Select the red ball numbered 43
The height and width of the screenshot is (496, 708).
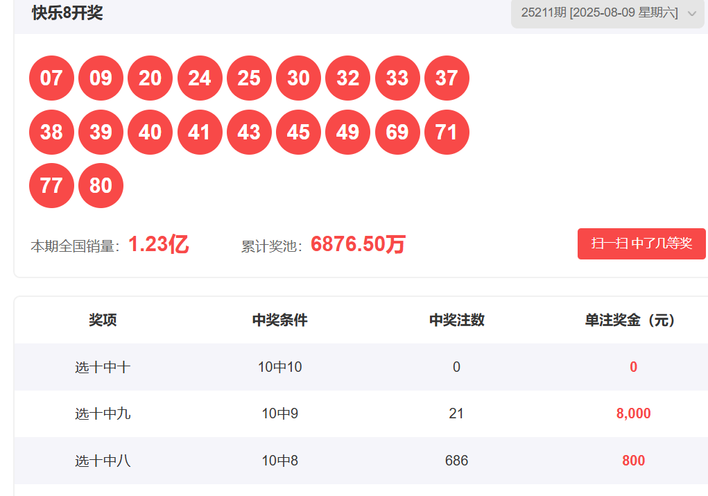pos(249,132)
